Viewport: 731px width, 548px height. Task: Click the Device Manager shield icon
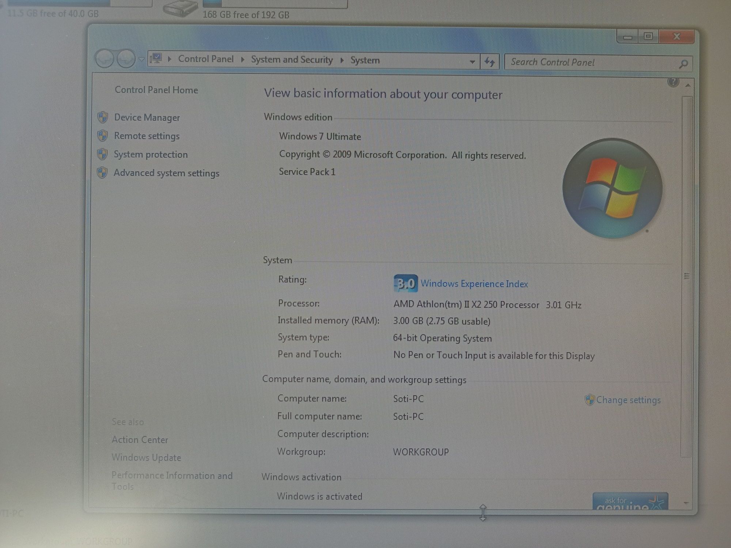click(103, 117)
